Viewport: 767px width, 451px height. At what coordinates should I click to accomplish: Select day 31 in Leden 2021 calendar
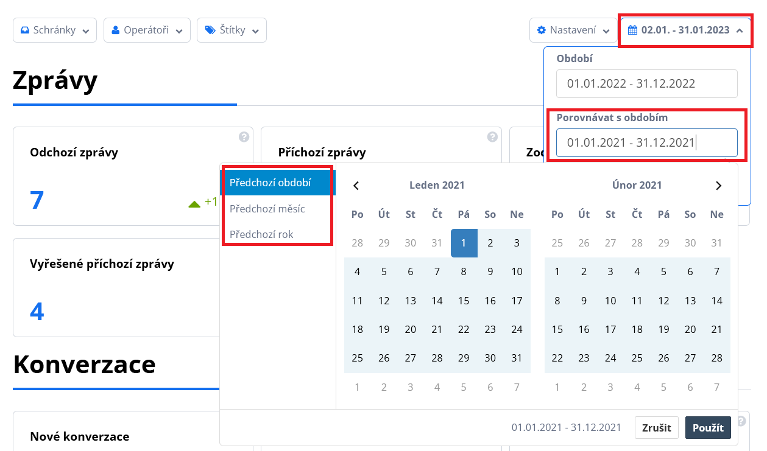click(x=517, y=358)
